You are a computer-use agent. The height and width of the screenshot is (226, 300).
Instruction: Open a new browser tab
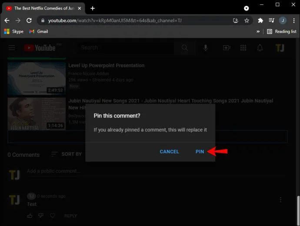93,8
